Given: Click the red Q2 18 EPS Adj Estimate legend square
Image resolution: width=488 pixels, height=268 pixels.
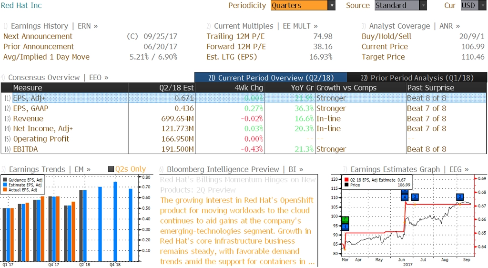Looking at the screenshot, I should (x=346, y=180).
